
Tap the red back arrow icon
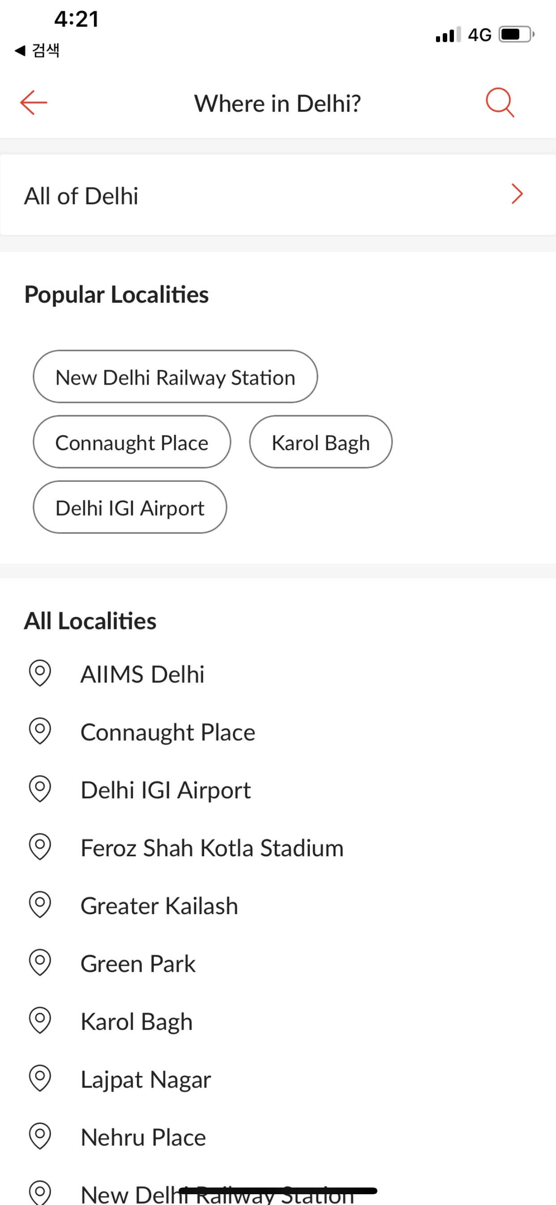[34, 103]
